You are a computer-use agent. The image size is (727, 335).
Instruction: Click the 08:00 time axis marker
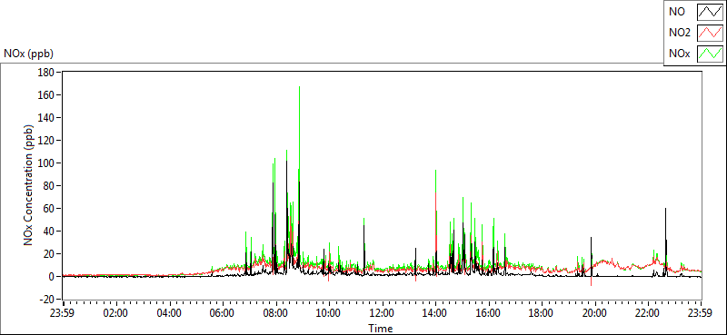click(275, 312)
